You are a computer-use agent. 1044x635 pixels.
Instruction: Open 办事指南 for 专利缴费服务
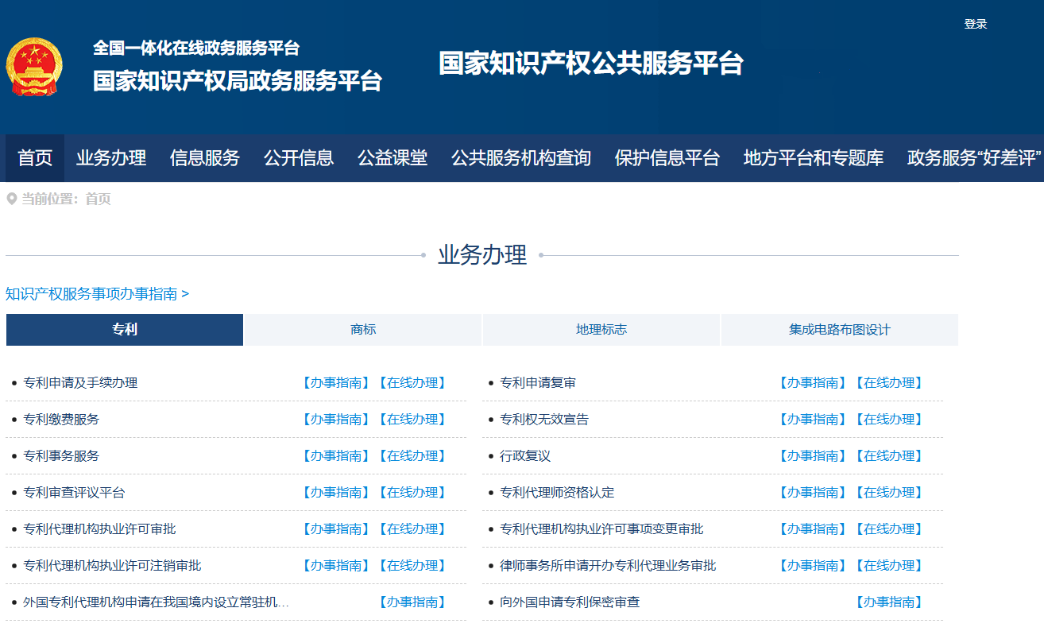click(x=335, y=420)
